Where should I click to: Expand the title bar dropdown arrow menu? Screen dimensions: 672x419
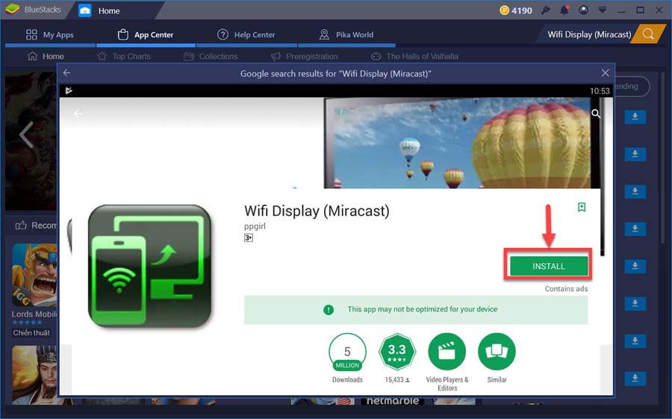tap(602, 10)
